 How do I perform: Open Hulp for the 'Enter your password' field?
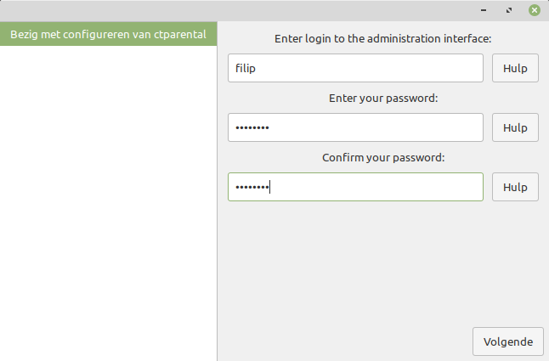515,127
